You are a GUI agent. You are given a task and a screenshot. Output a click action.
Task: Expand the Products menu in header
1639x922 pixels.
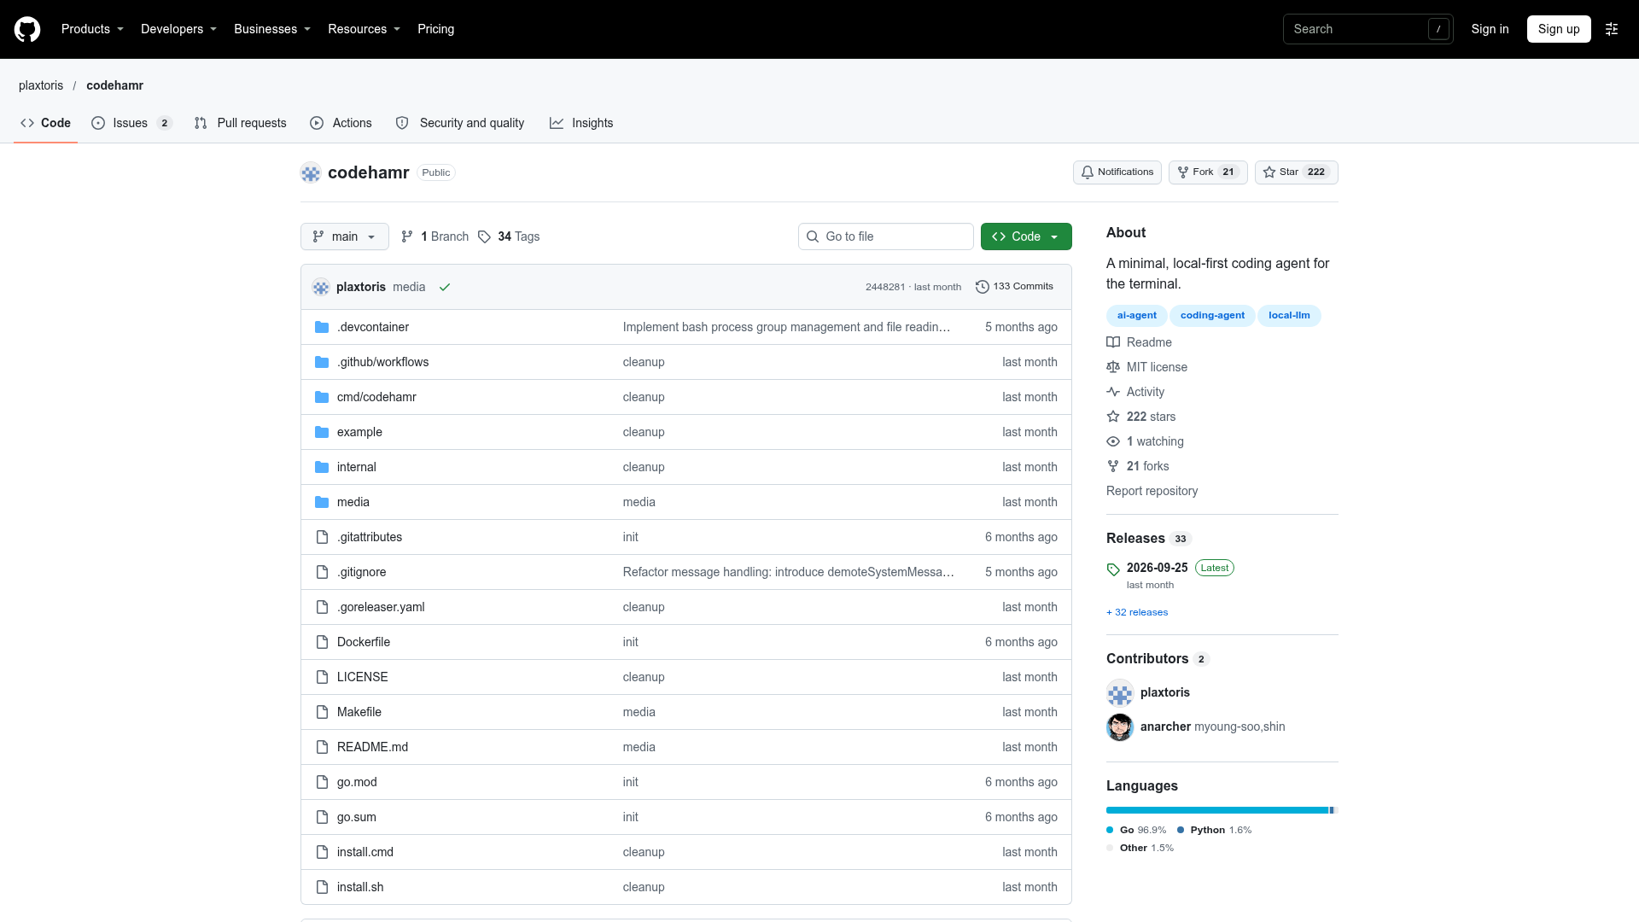(92, 29)
